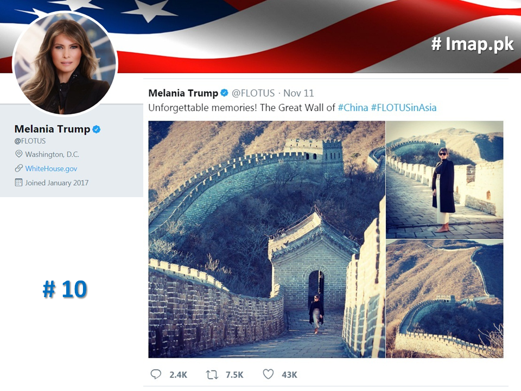Open bottom-right winding wall landscape photo
Viewport: 521px width, 391px height.
coord(444,299)
